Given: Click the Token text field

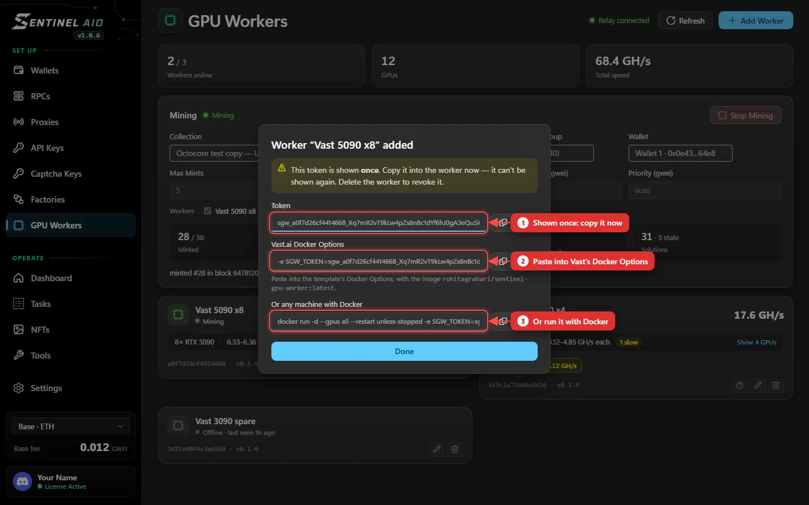Looking at the screenshot, I should pyautogui.click(x=379, y=223).
